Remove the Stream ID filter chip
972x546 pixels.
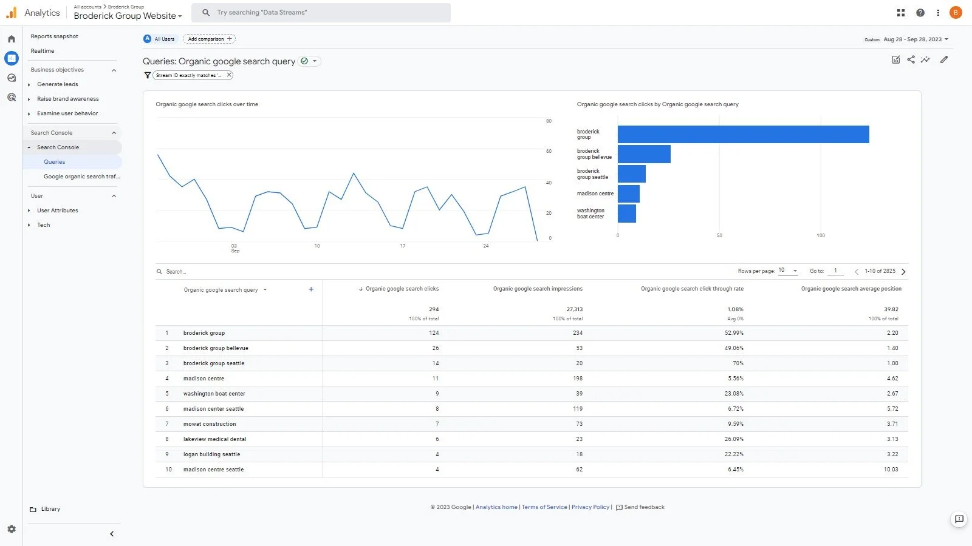tap(228, 75)
